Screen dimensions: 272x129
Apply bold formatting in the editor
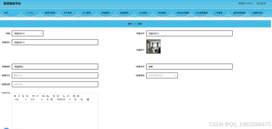tap(15, 96)
